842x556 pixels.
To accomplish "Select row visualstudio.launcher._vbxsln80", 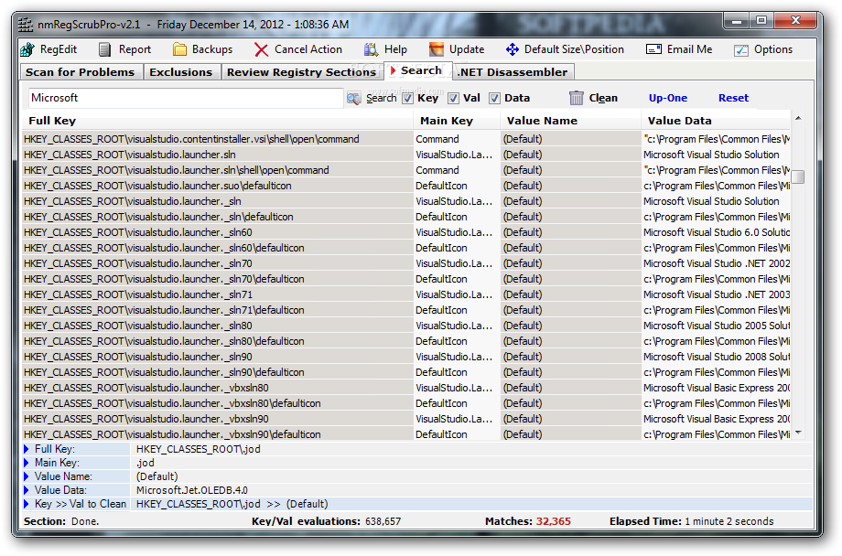I will point(406,388).
